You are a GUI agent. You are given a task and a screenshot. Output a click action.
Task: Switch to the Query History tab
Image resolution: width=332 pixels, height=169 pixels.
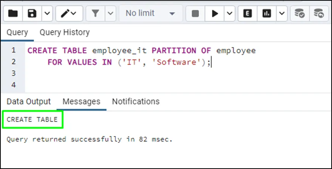(65, 32)
